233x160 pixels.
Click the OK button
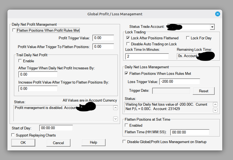tap(23, 143)
